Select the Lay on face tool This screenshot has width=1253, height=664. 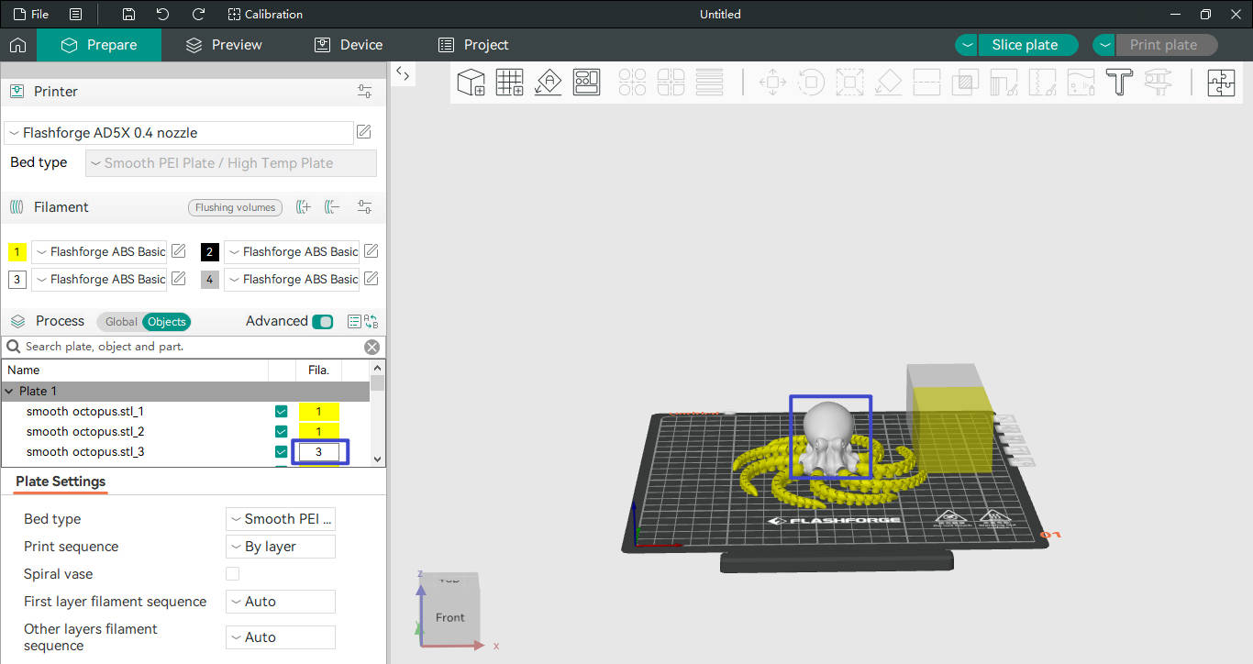click(x=888, y=83)
